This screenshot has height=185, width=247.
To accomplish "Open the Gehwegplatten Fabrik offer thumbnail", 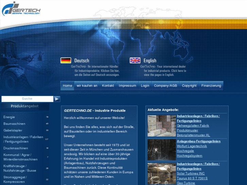I will 162,126.
